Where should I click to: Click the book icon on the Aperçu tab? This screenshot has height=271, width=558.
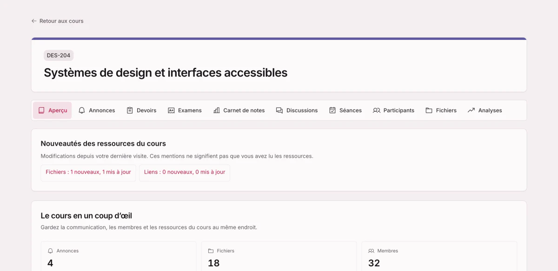point(41,110)
